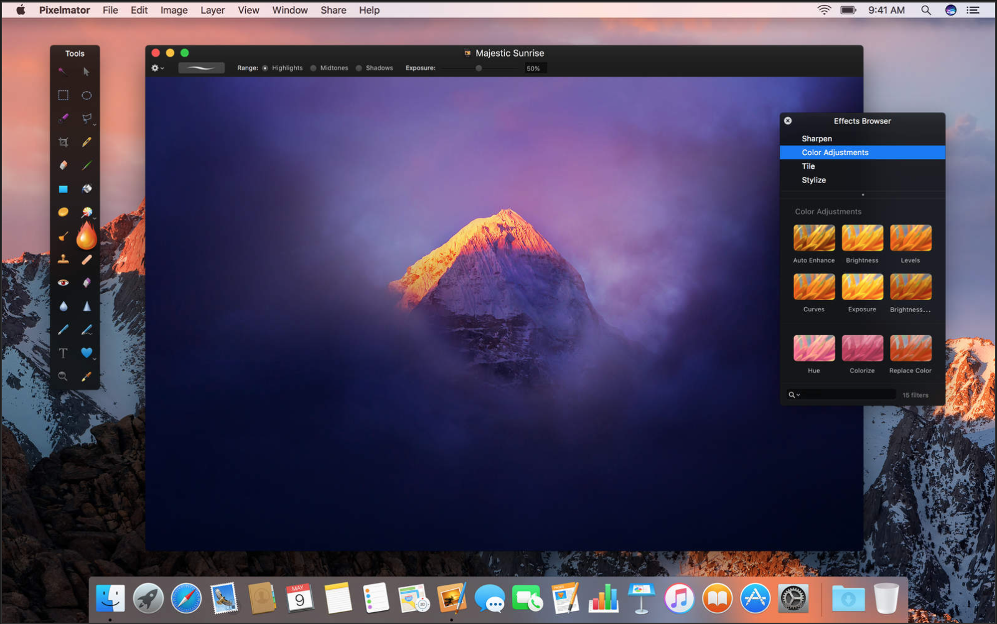Pick the Eraser tool

pos(63,165)
